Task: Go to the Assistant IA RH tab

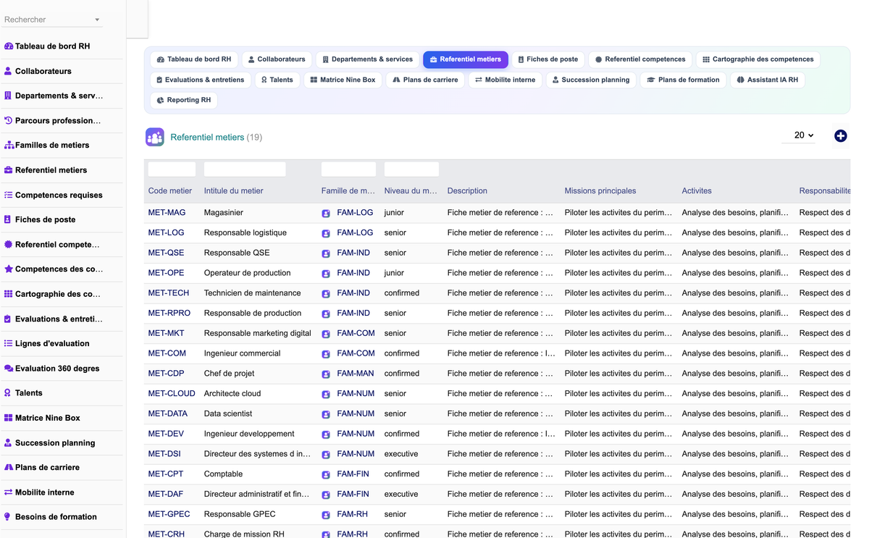Action: click(767, 80)
